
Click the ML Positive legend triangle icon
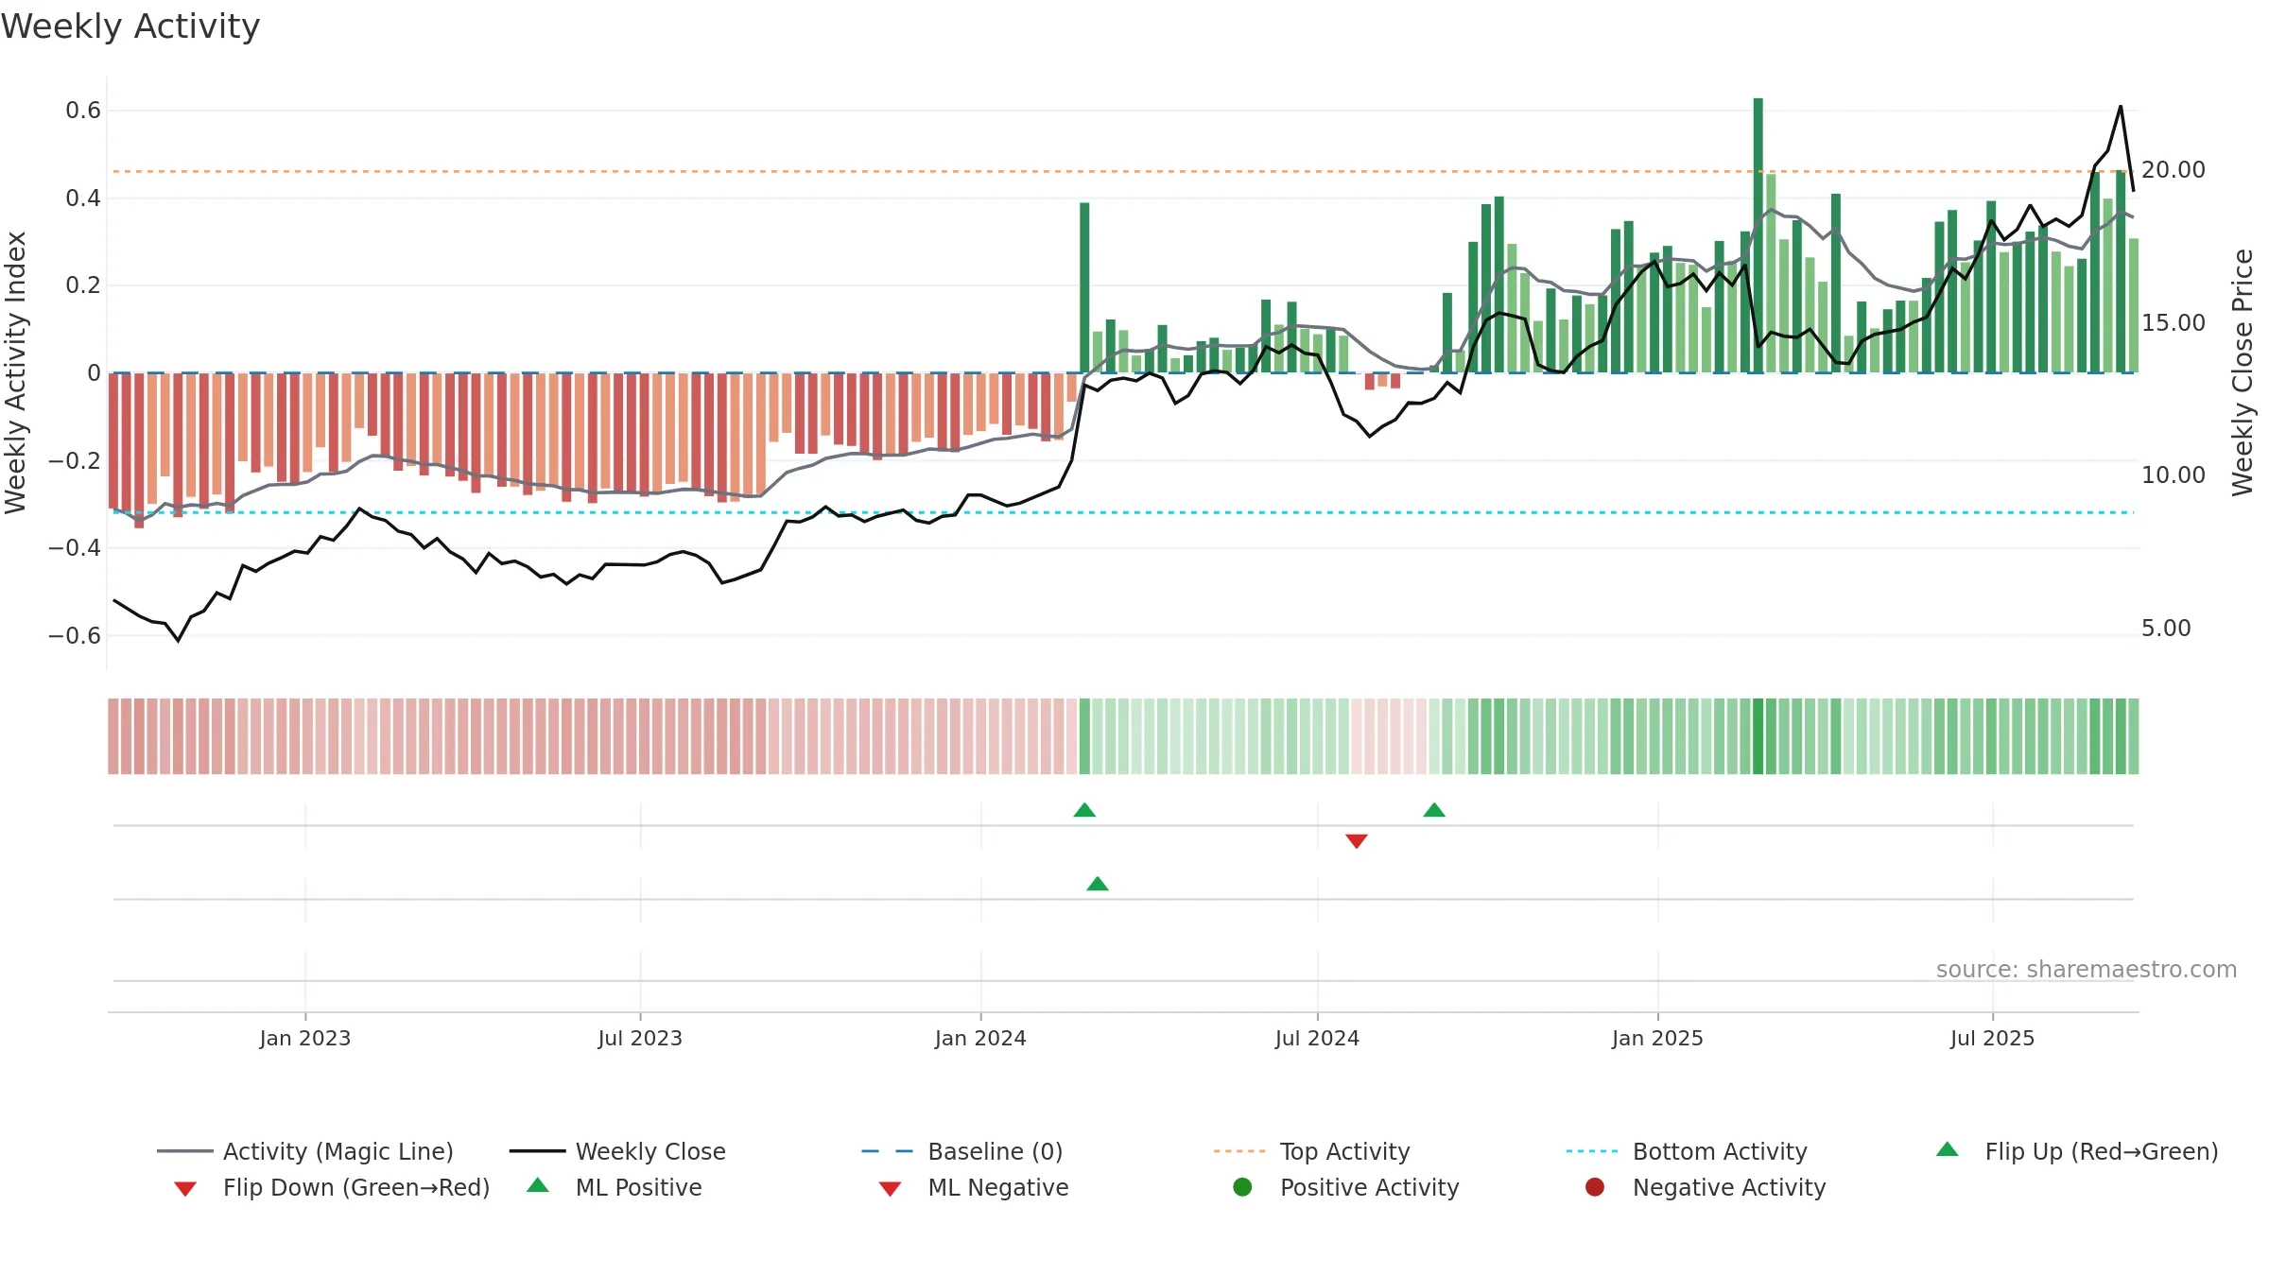tap(538, 1185)
